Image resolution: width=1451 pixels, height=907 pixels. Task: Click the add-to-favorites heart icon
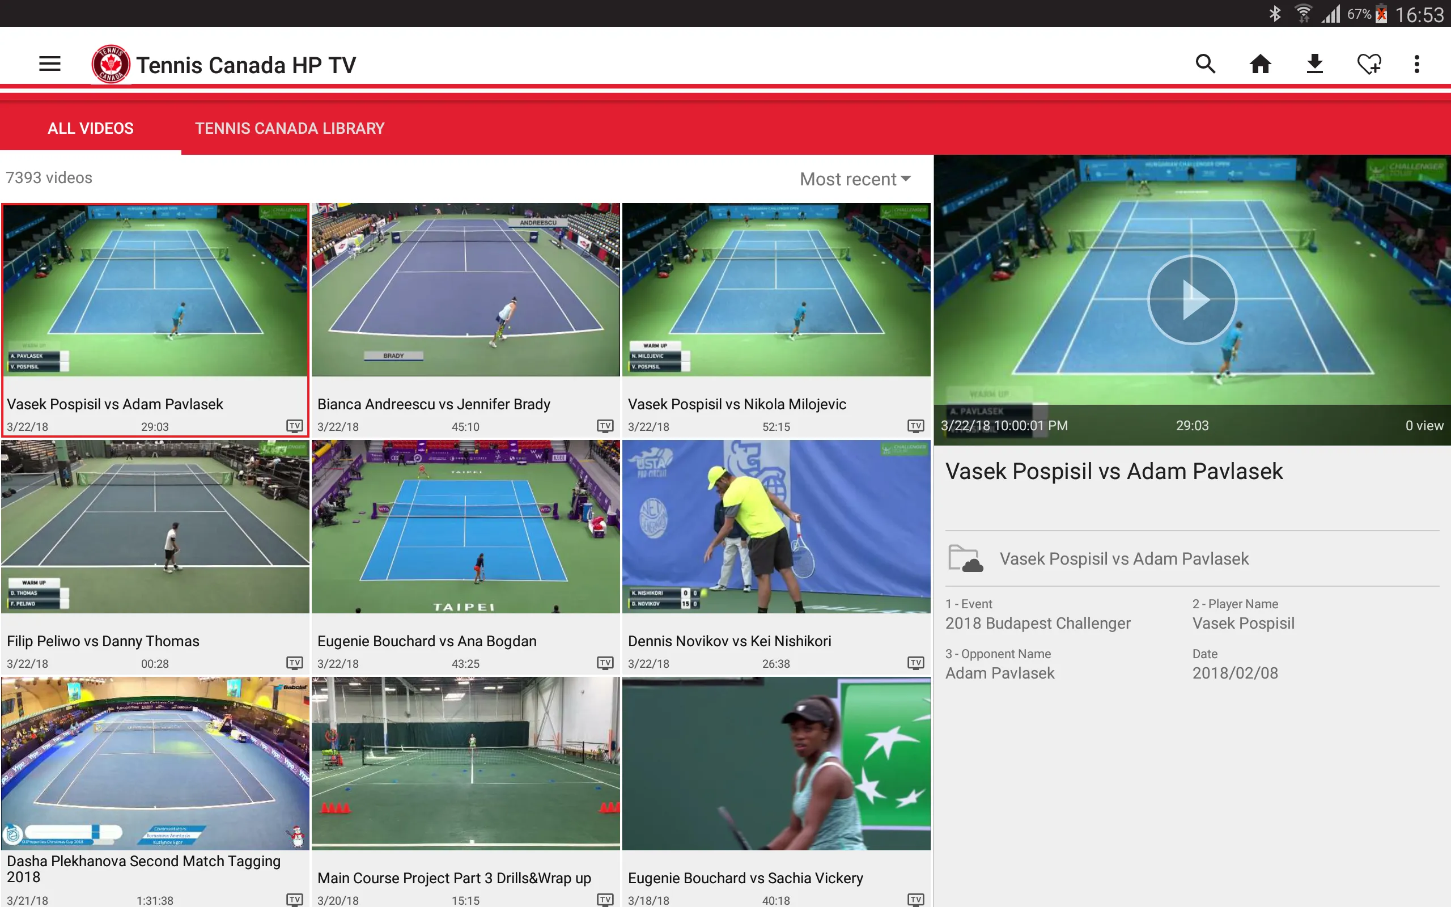tap(1369, 63)
